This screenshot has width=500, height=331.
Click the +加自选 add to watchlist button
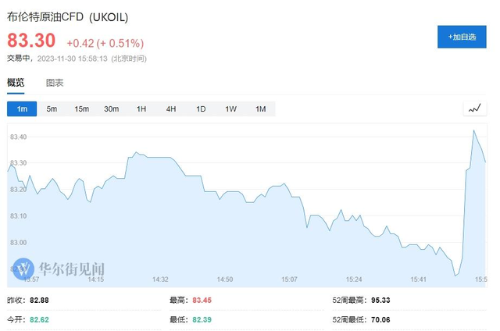pyautogui.click(x=462, y=37)
